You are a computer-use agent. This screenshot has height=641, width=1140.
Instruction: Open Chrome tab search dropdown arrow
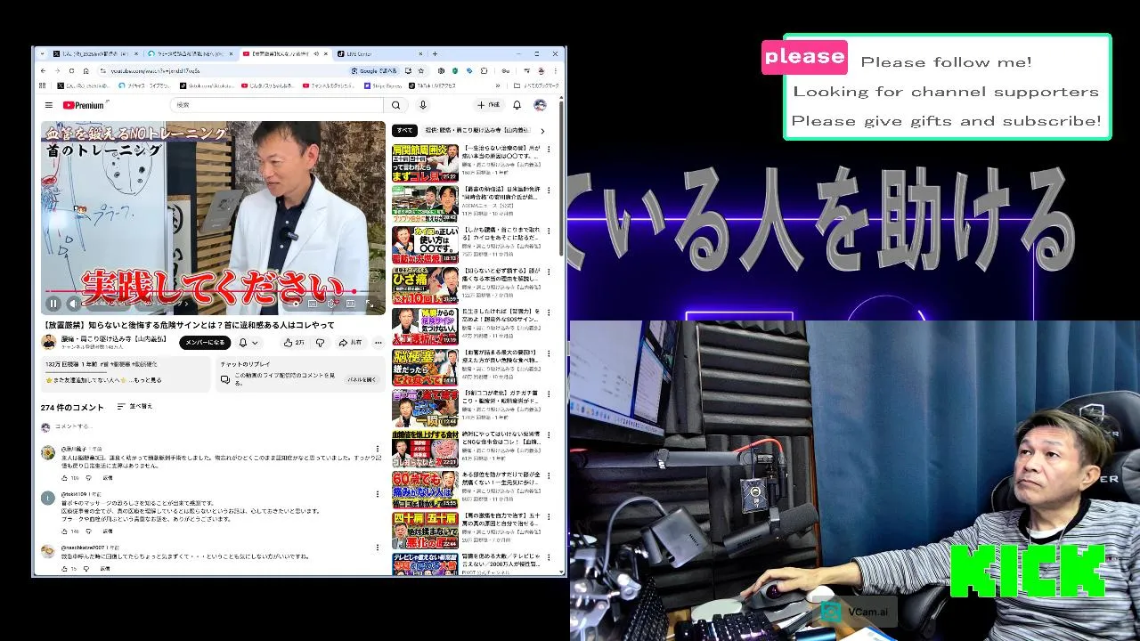(x=42, y=53)
